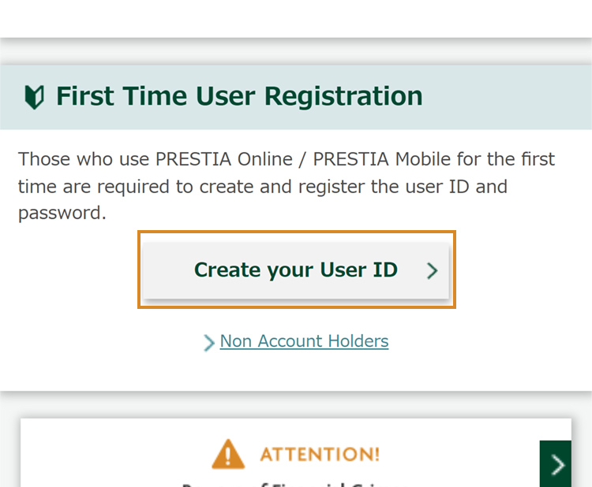This screenshot has width=592, height=487.
Task: Click the words PRESTIA Online in the description
Action: point(223,159)
